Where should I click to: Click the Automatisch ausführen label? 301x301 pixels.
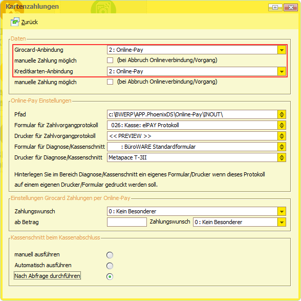point(43,265)
